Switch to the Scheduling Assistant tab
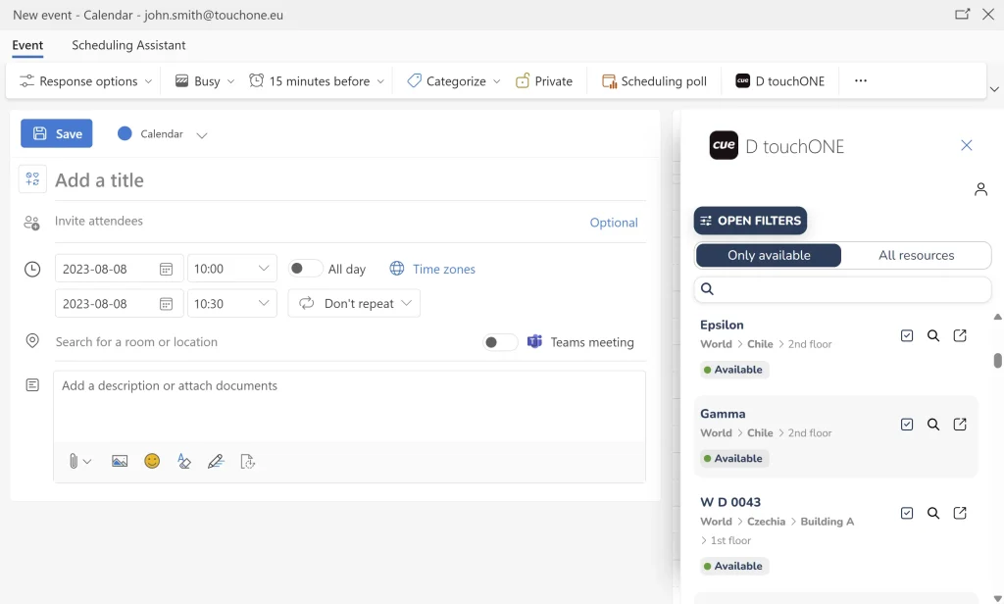The width and height of the screenshot is (1004, 604). point(128,45)
